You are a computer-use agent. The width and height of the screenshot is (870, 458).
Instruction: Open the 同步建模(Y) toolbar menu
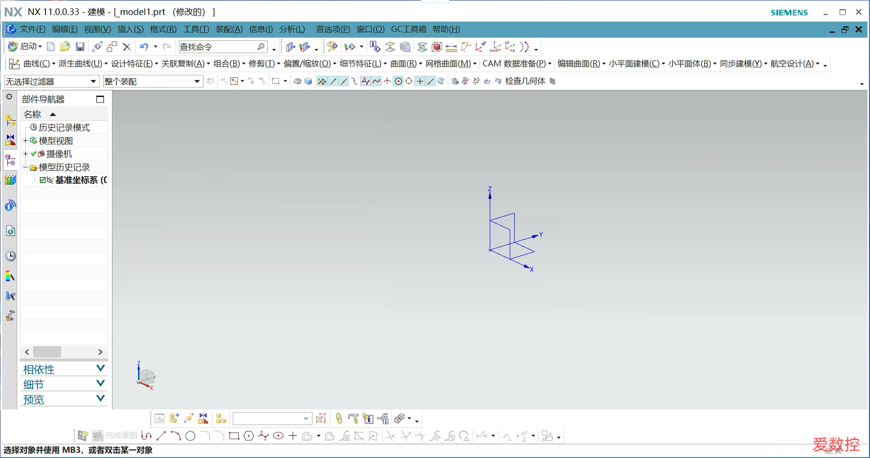tap(743, 64)
